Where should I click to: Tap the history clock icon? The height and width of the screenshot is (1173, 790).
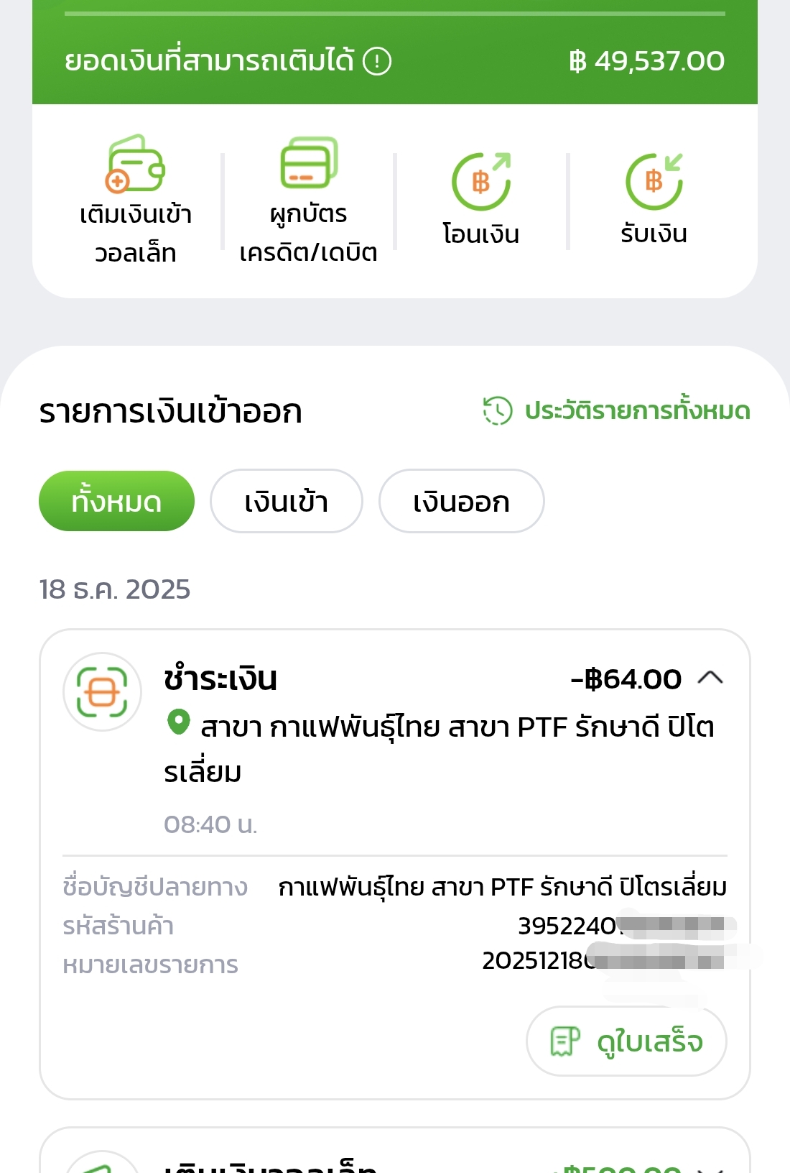497,410
